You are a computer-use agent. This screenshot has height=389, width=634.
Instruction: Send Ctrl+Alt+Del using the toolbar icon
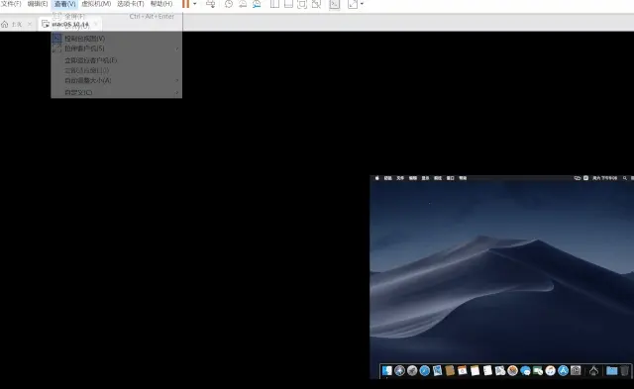(211, 4)
